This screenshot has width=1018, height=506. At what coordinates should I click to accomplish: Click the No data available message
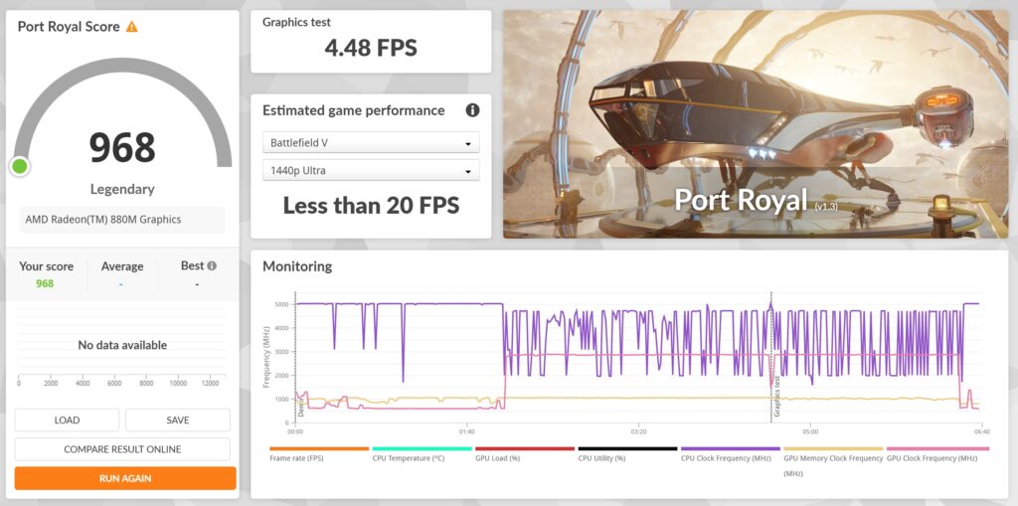pos(122,345)
